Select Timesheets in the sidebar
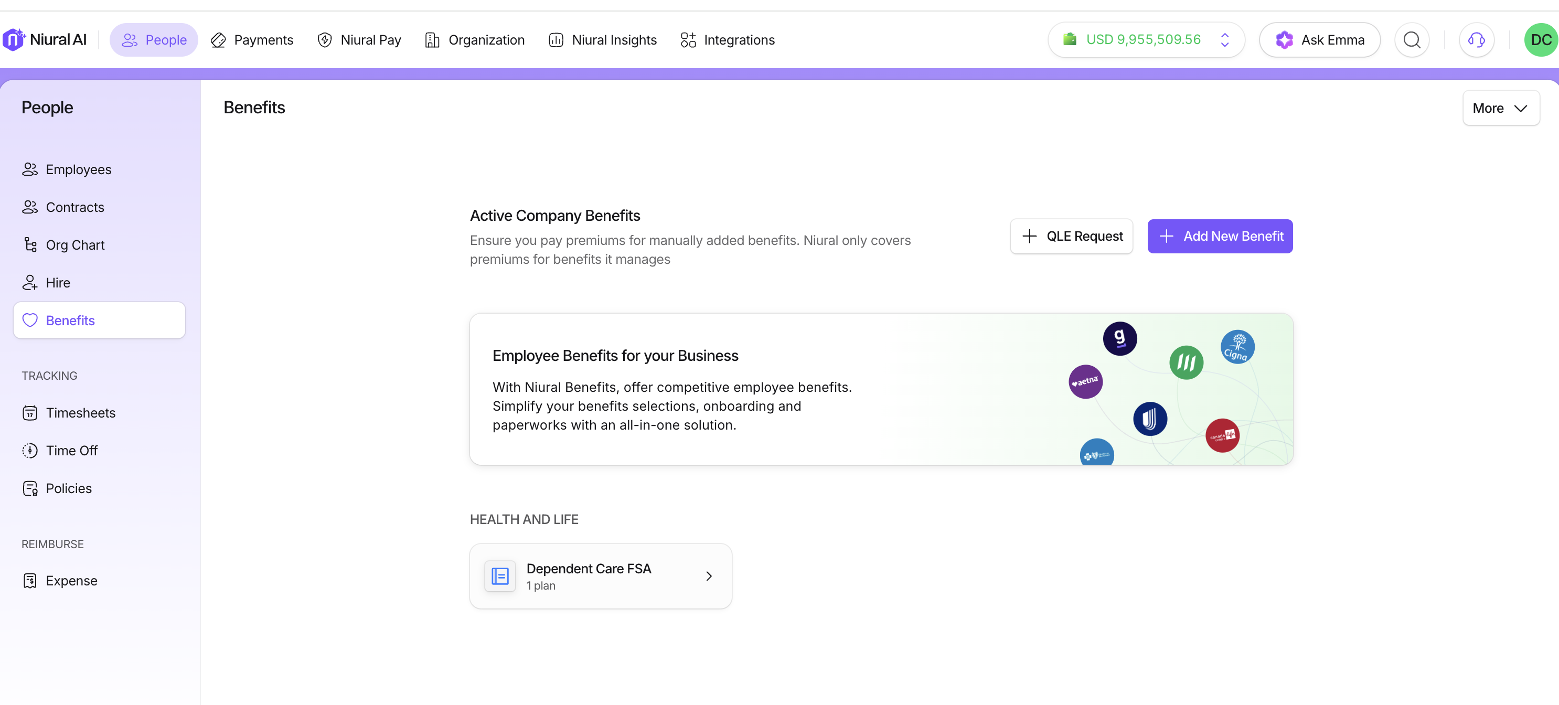The width and height of the screenshot is (1559, 705). coord(80,413)
